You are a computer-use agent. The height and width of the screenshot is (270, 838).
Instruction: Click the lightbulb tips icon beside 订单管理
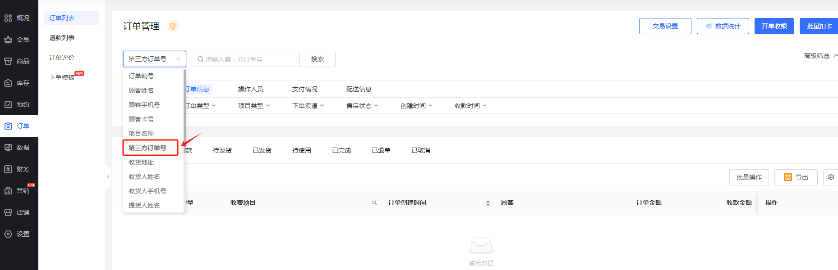(x=173, y=26)
